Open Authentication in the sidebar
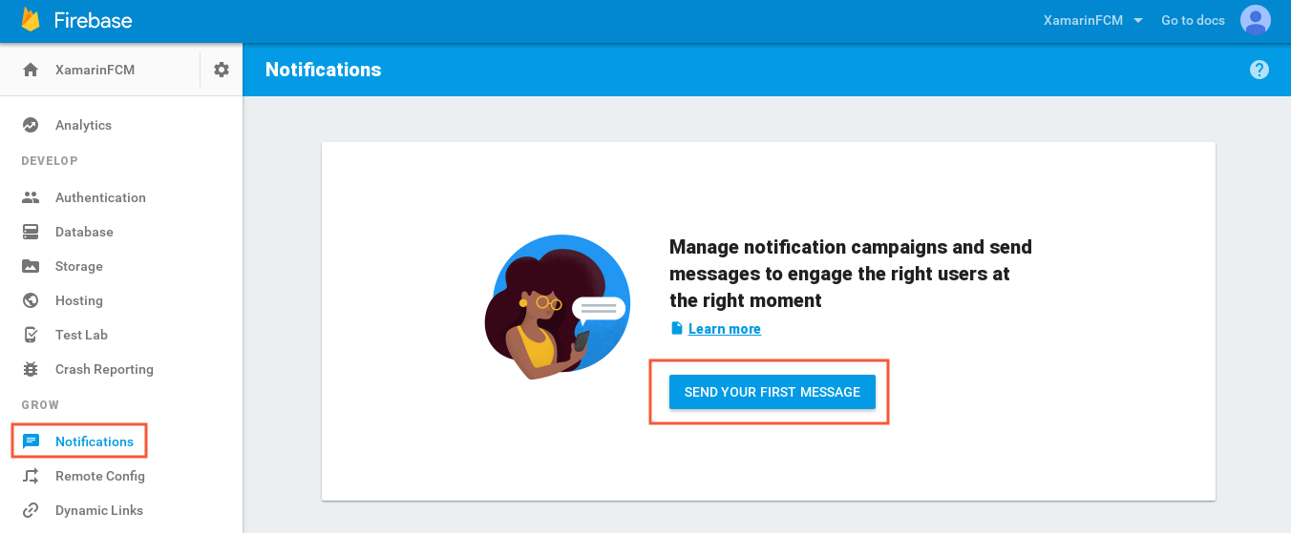The image size is (1291, 533). pos(100,197)
